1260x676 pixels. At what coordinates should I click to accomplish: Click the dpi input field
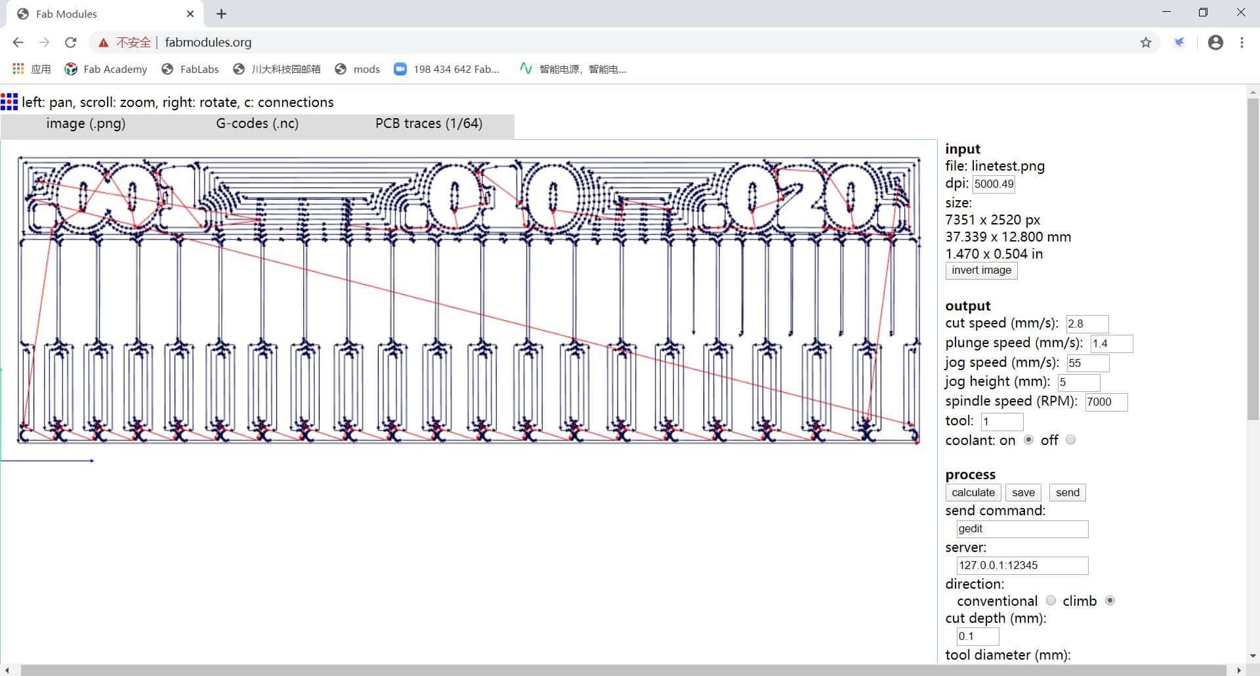click(994, 184)
